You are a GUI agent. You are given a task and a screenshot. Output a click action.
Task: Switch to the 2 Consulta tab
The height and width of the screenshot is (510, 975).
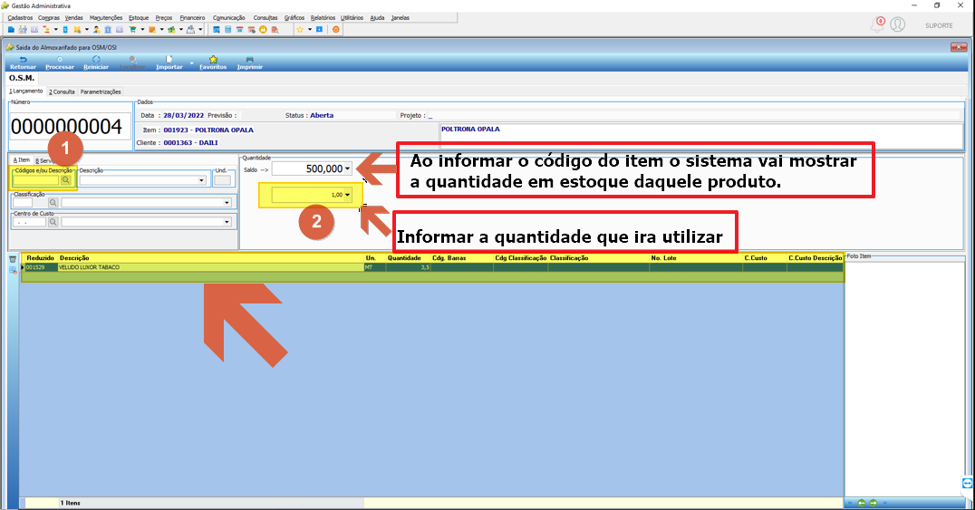click(x=63, y=91)
